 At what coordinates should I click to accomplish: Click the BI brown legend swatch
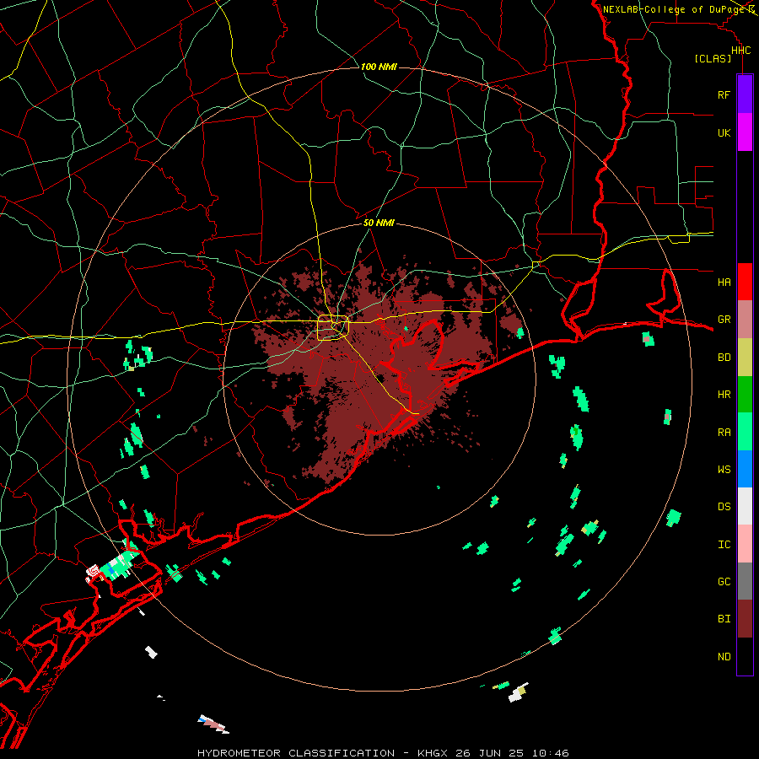[745, 619]
